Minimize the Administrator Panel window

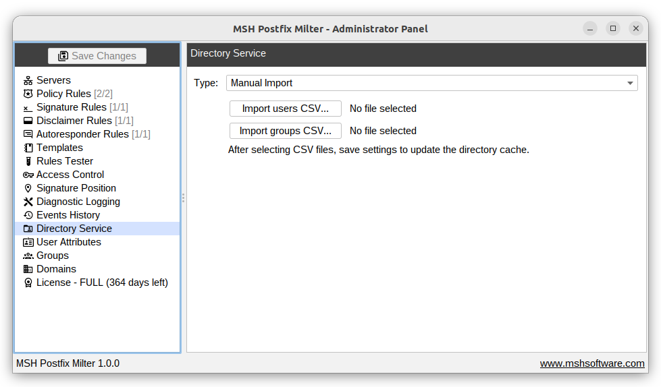(x=590, y=28)
